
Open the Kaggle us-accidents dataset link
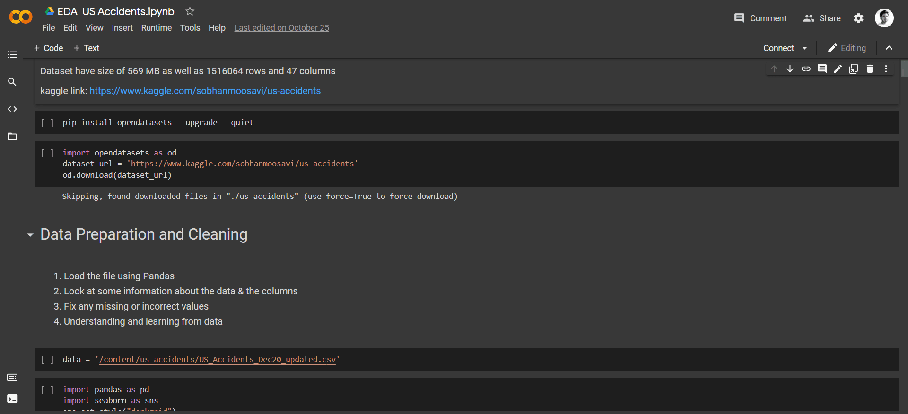click(205, 91)
